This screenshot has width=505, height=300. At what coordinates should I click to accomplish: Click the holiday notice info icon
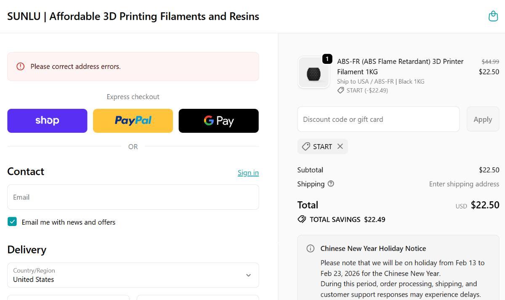tap(311, 248)
